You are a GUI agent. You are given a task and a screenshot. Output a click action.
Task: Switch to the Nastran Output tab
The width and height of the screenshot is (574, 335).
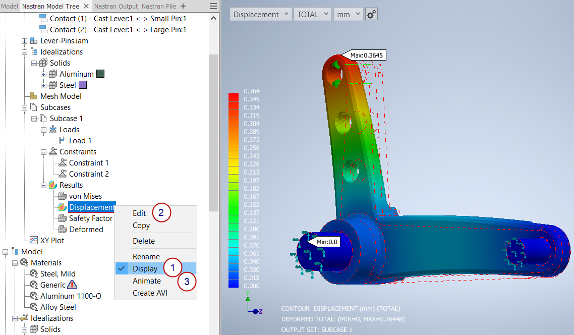(x=116, y=6)
